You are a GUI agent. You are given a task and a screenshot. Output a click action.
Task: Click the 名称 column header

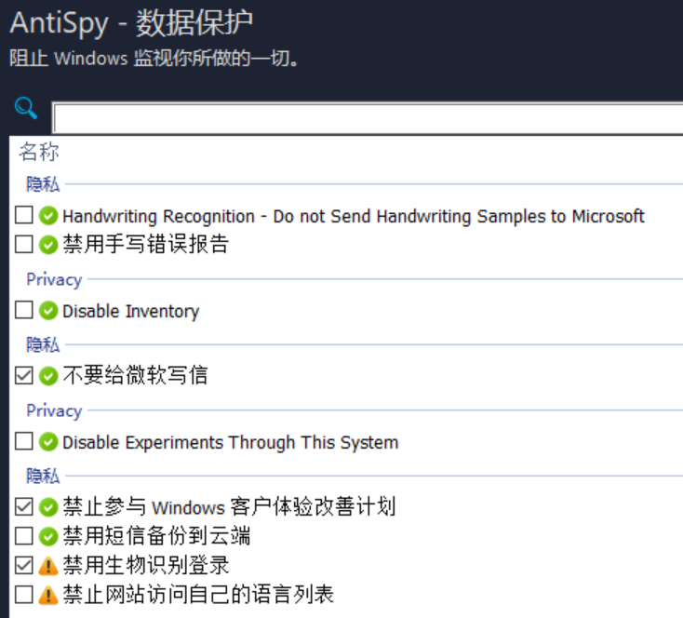click(x=39, y=152)
